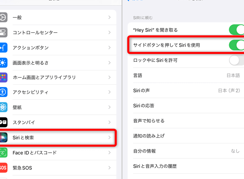Viewport: 244px width, 179px height.
Task: Tap the アクションボタン icon
Action: coord(3,48)
